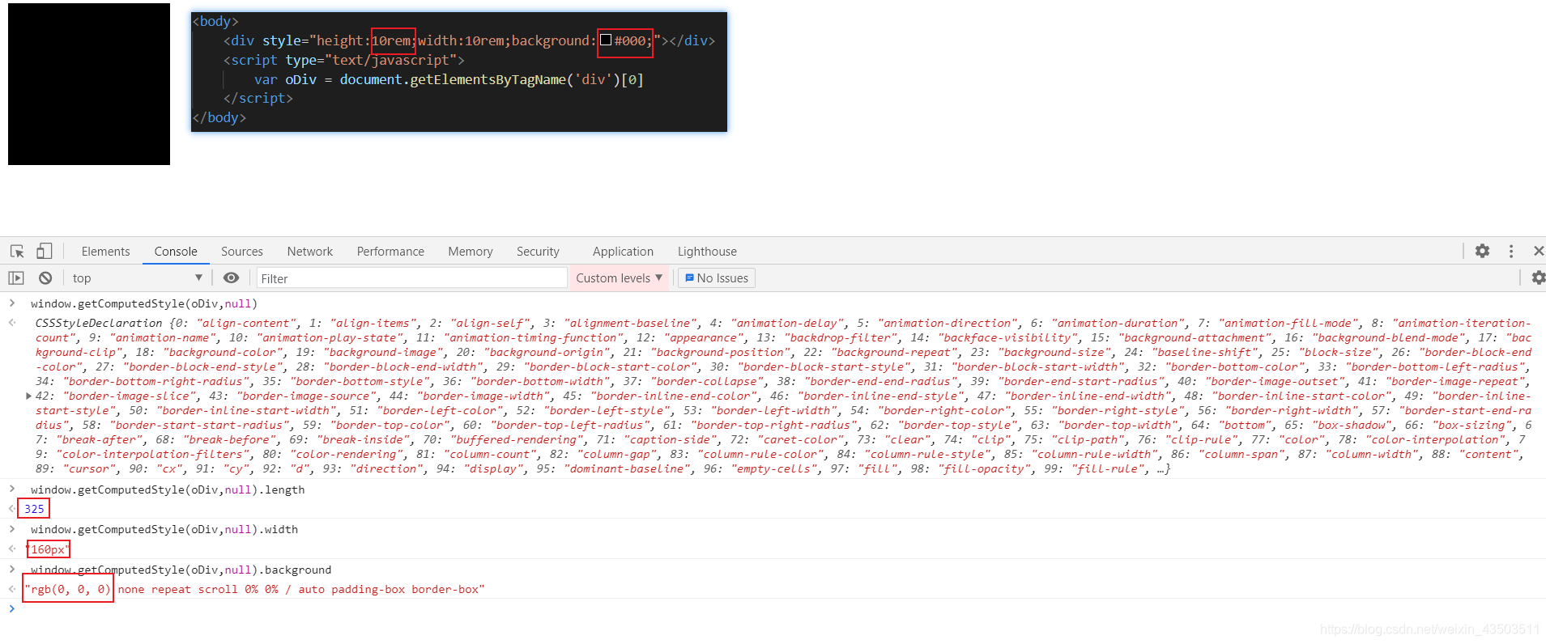The width and height of the screenshot is (1546, 644).
Task: Switch to the Console tab
Action: point(176,252)
